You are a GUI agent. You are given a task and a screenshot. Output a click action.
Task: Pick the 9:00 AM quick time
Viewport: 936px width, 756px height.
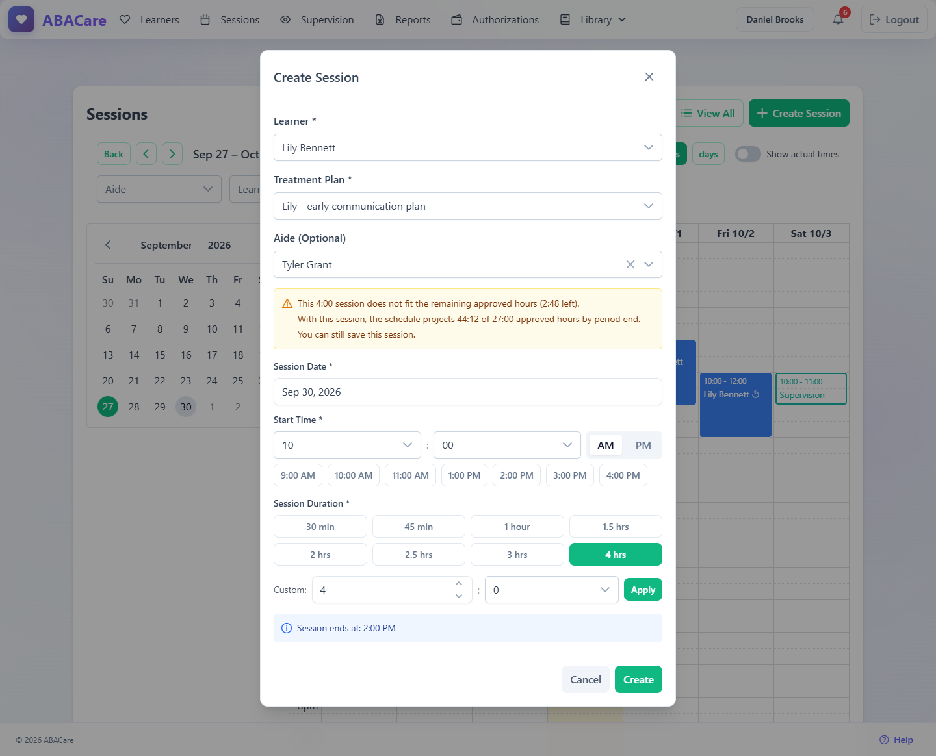tap(298, 475)
